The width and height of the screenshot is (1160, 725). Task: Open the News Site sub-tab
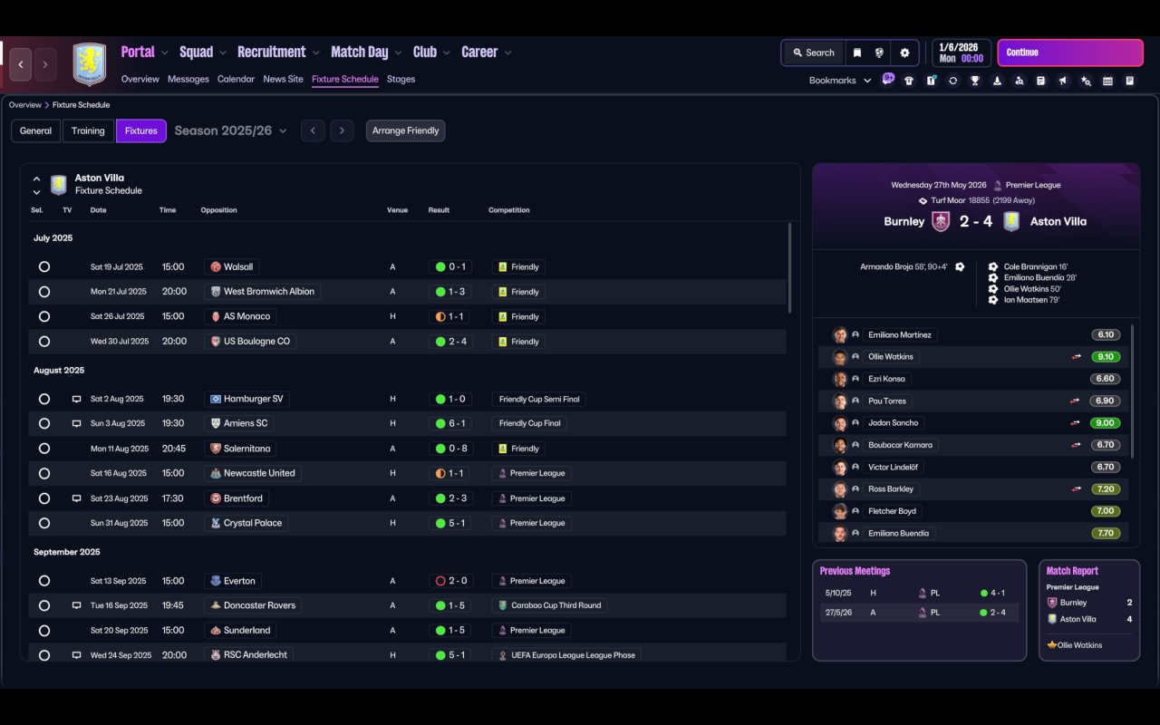tap(283, 79)
